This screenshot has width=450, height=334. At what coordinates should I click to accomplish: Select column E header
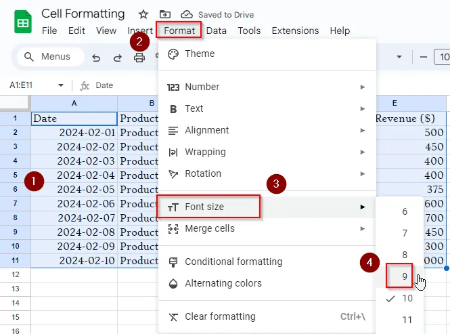411,103
